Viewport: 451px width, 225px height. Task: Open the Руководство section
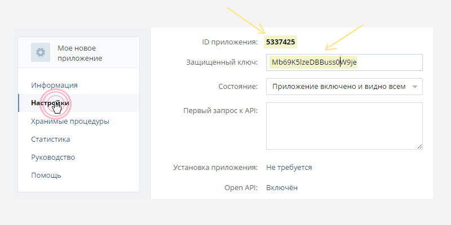pos(53,157)
